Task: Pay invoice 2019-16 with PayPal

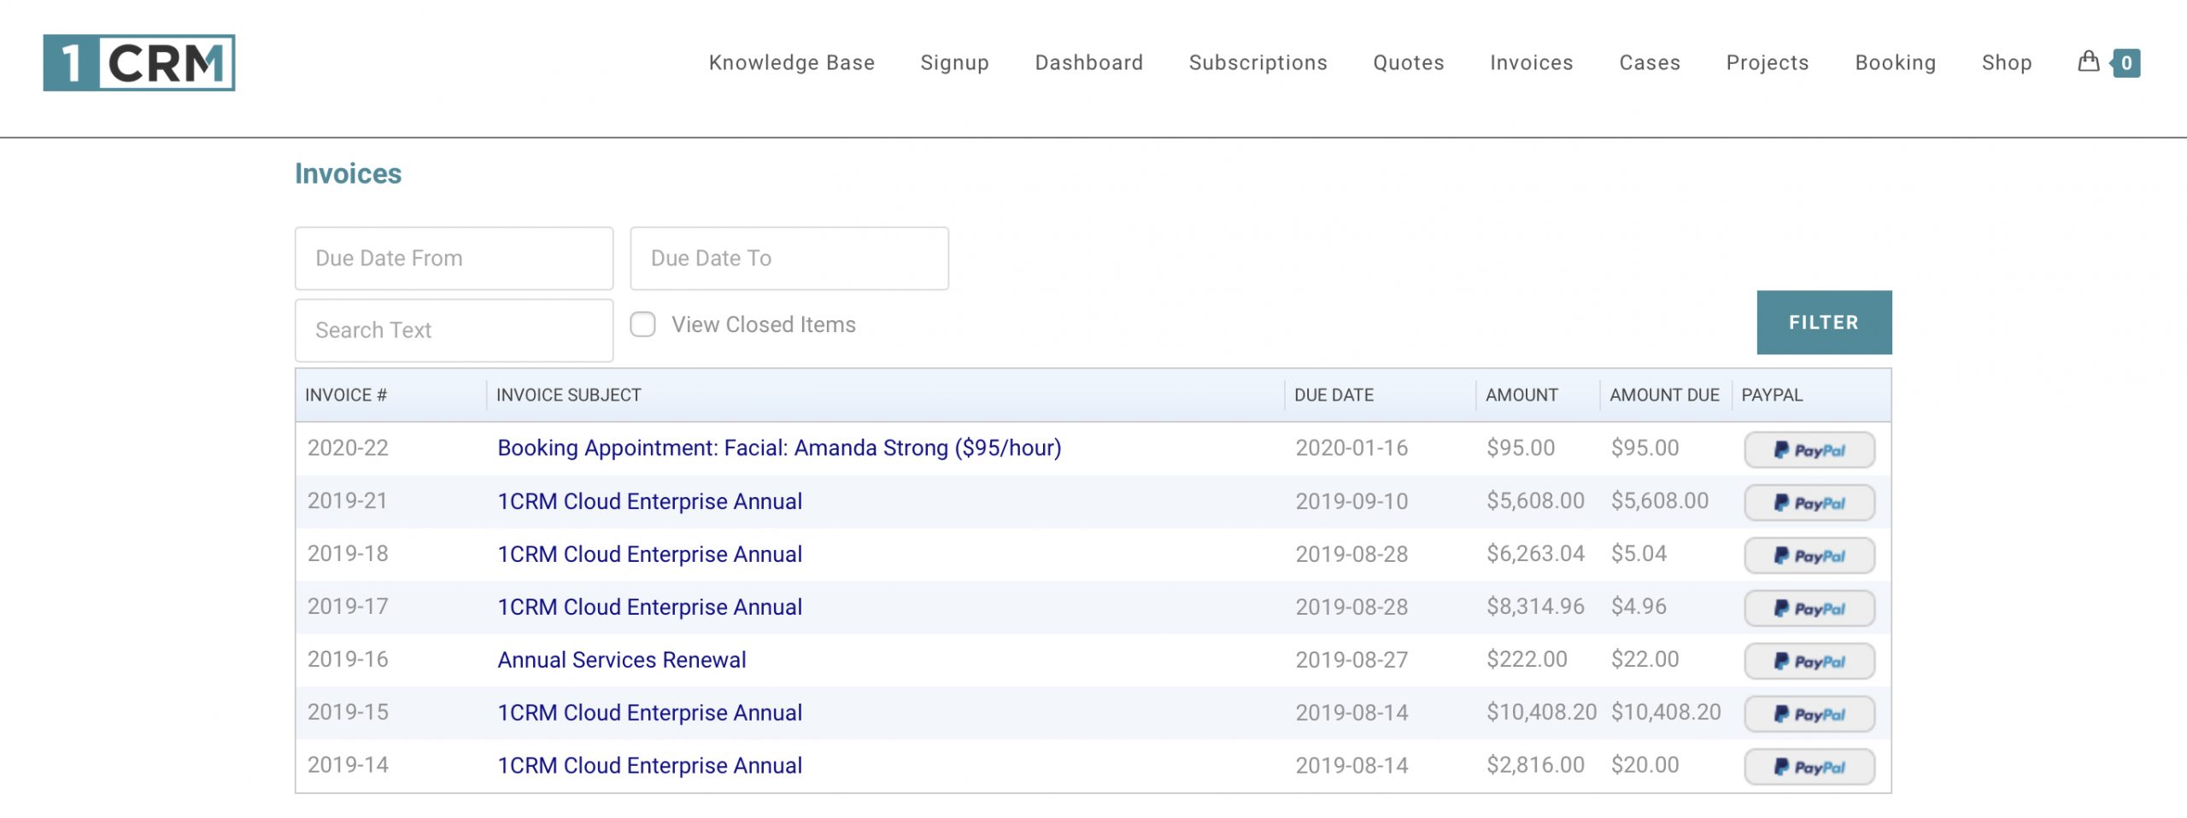Action: tap(1809, 660)
